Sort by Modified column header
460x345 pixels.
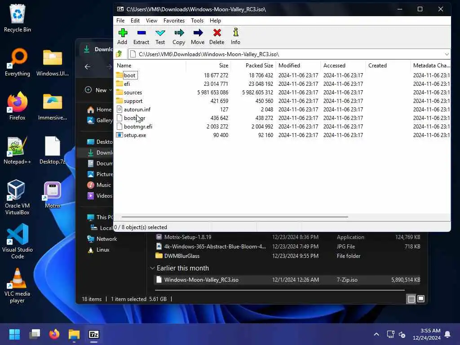[298, 66]
